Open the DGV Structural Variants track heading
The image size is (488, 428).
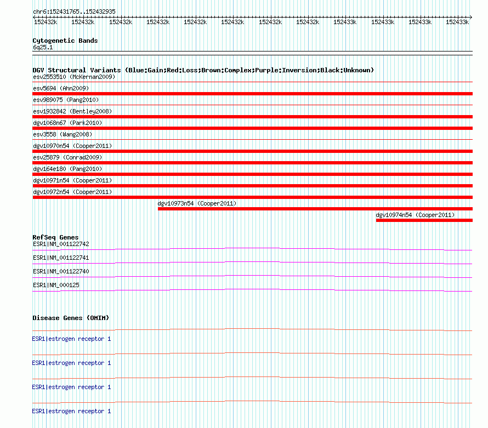(203, 70)
